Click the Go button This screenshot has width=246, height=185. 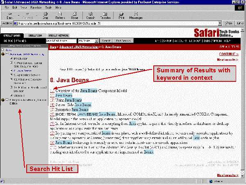pyautogui.click(x=229, y=23)
